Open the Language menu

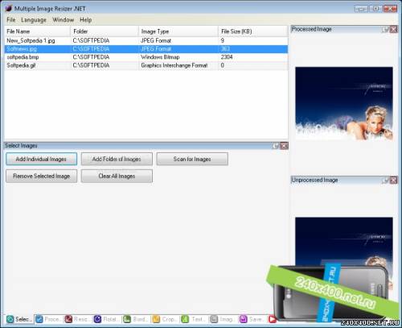click(34, 20)
